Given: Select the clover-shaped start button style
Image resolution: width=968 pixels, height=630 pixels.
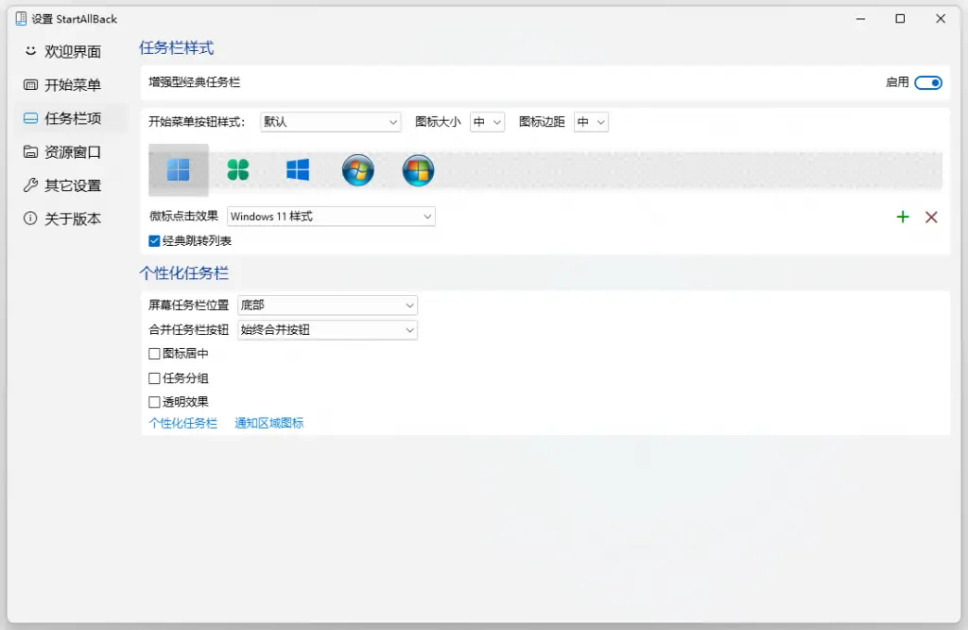Looking at the screenshot, I should (x=236, y=170).
